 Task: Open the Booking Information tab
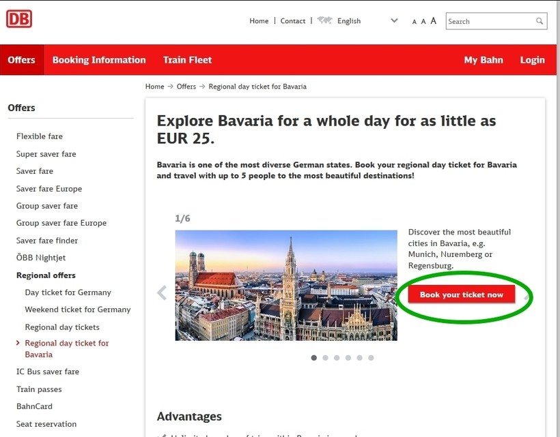pyautogui.click(x=99, y=60)
